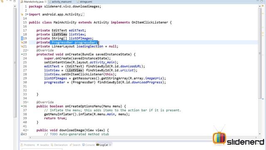Click 'activity_main' on line 25
Viewport: 266px width, 150px height.
[102, 62]
